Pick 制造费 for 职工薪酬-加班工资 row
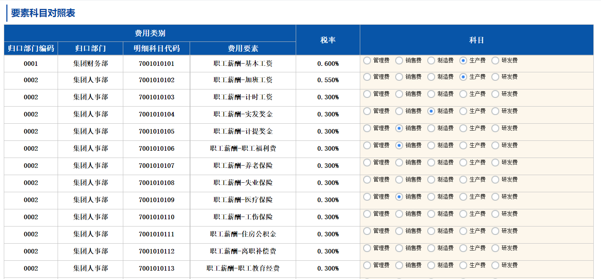Viewport: 601px width, 279px height. pos(431,77)
